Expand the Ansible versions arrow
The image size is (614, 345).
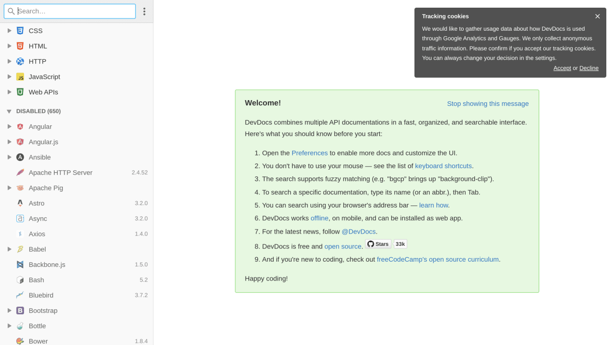point(9,157)
